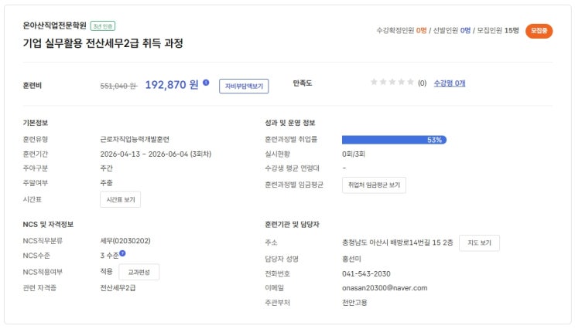The width and height of the screenshot is (575, 329).
Task: Click the last star in satisfaction rating
Action: (x=410, y=82)
